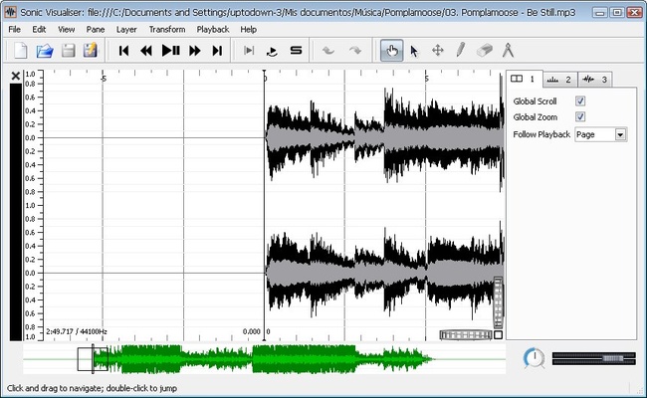This screenshot has height=398, width=647.
Task: Close the pane with the X
Action: (x=16, y=76)
